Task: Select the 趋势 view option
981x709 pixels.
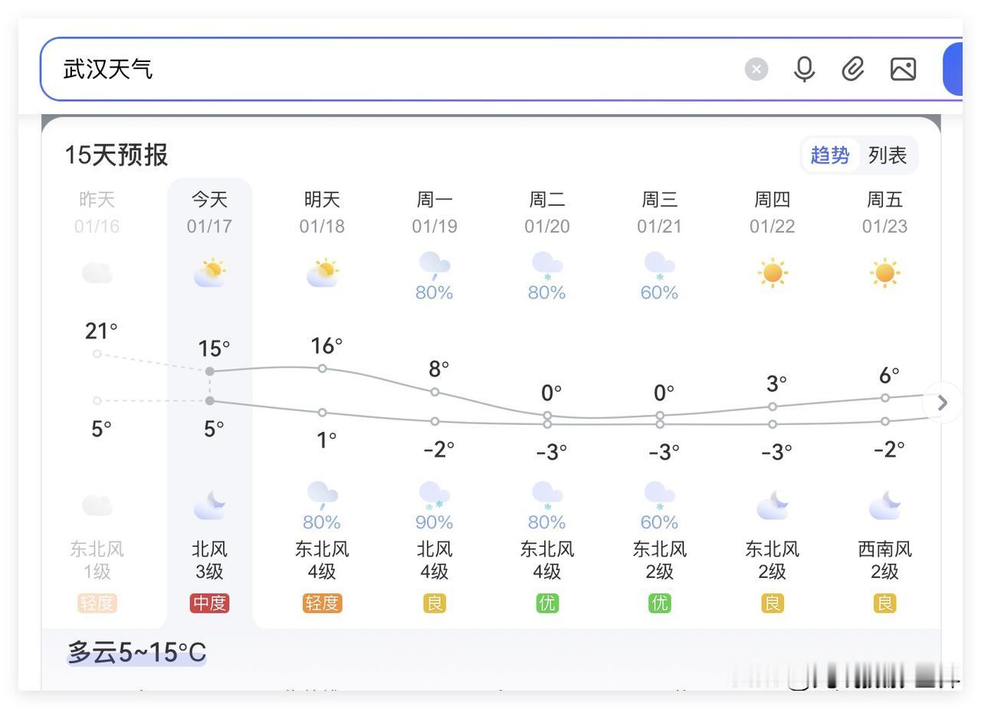Action: point(830,155)
